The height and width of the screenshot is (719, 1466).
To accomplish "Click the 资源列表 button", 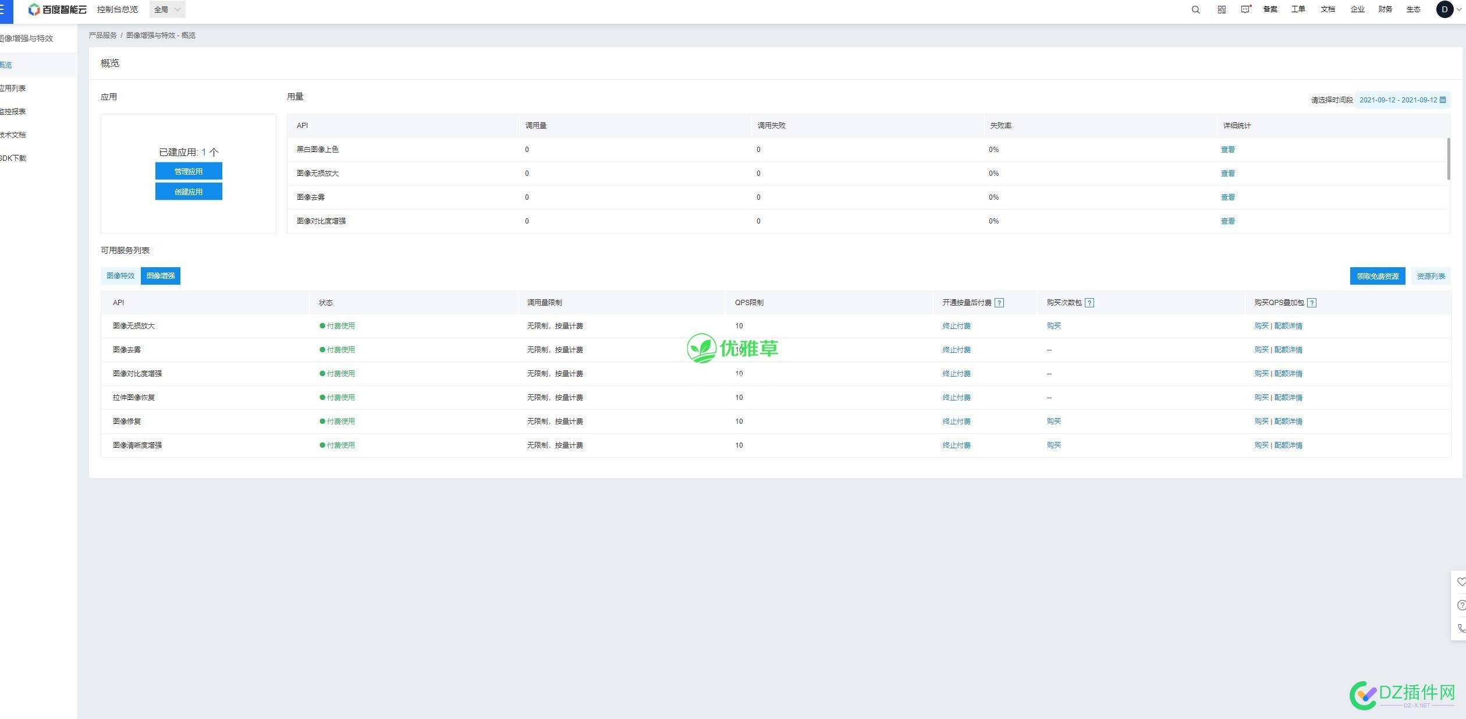I will [1430, 276].
